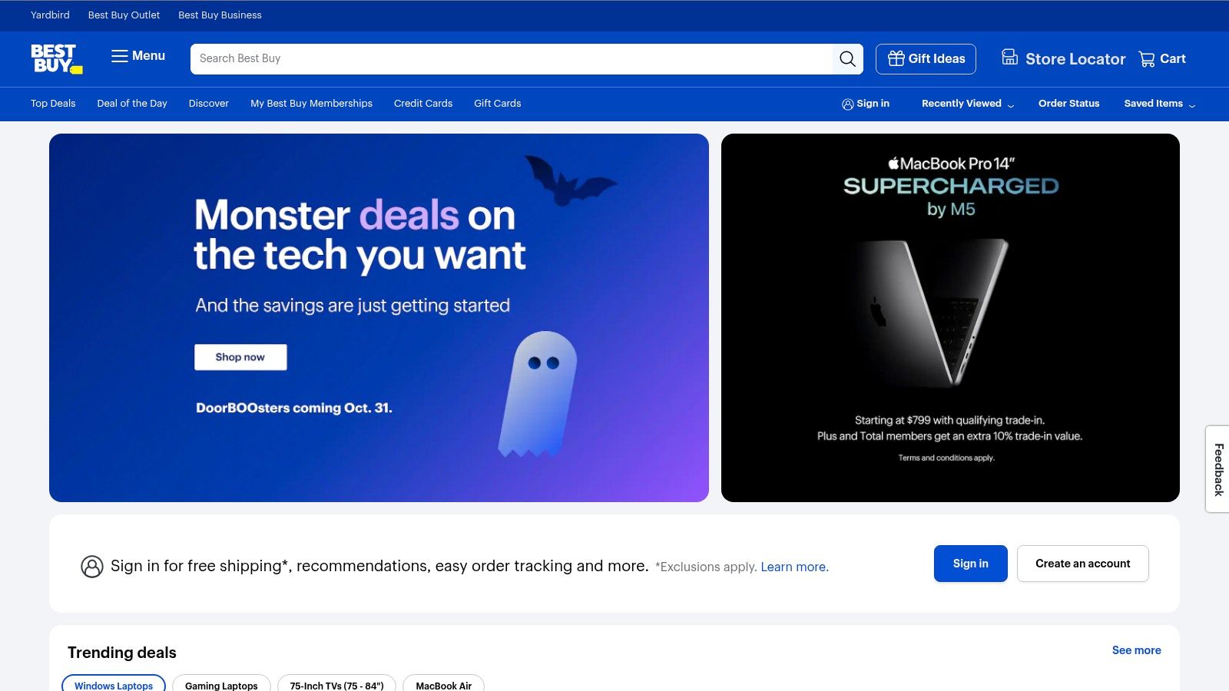1229x691 pixels.
Task: Select the Windows Laptops tab
Action: coord(114,685)
